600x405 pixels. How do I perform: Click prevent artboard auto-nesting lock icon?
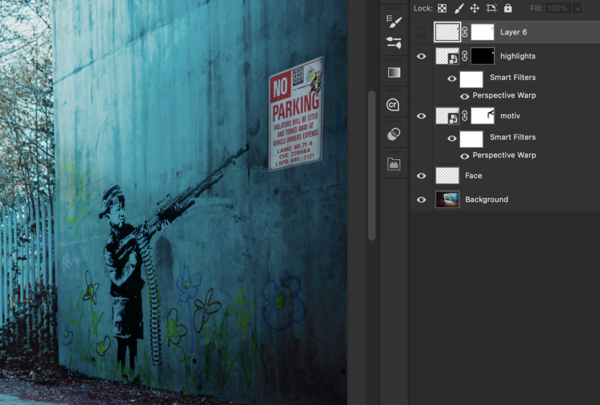pos(491,8)
